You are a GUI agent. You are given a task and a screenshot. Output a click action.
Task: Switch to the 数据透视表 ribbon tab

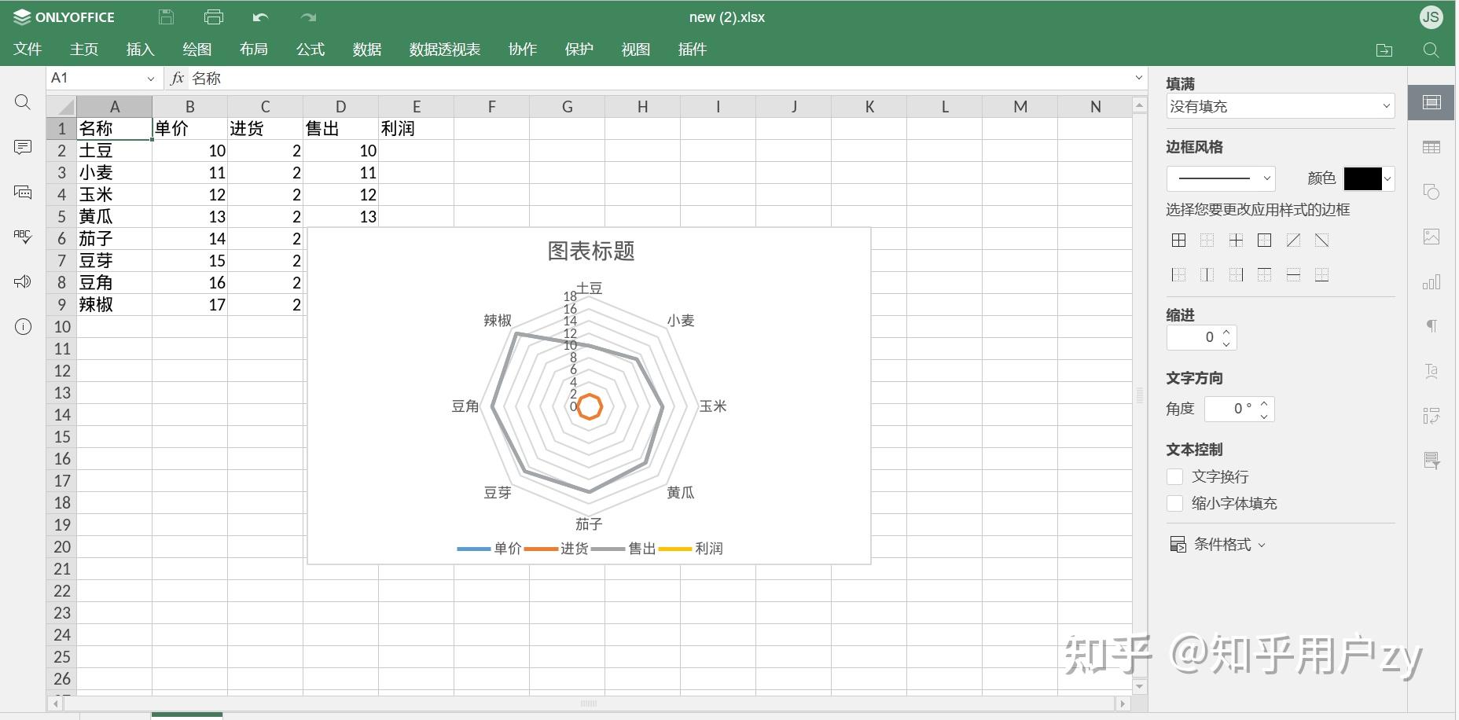tap(444, 49)
